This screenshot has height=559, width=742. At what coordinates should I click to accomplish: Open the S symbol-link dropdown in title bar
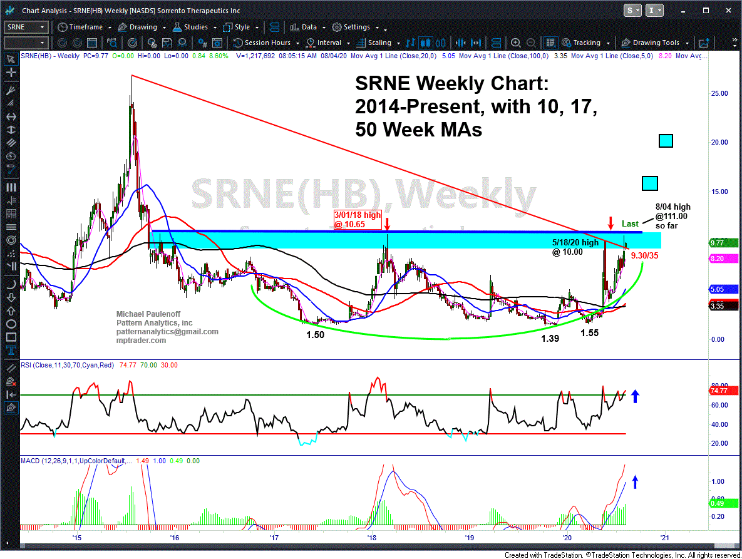click(x=632, y=11)
